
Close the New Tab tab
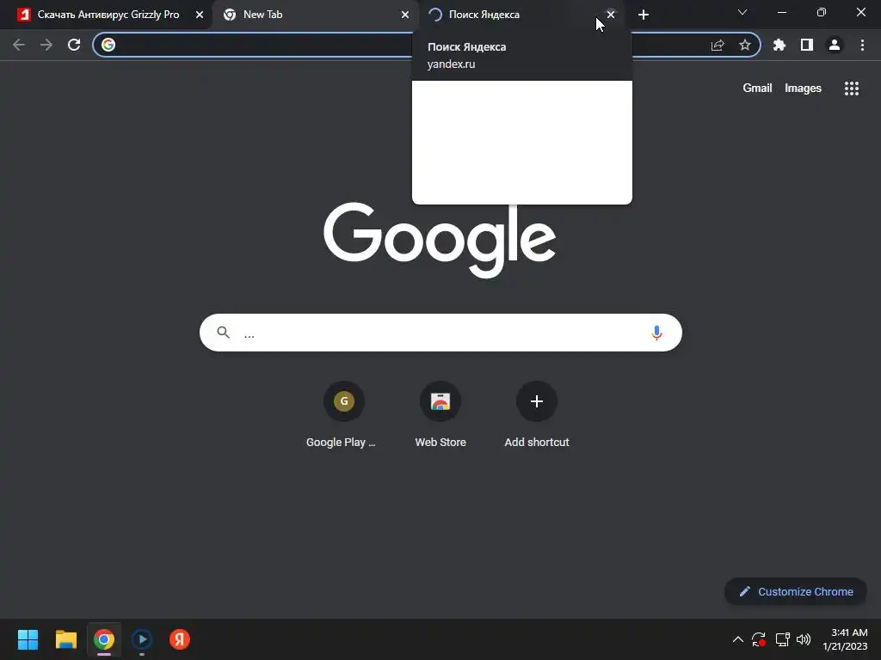pos(405,15)
